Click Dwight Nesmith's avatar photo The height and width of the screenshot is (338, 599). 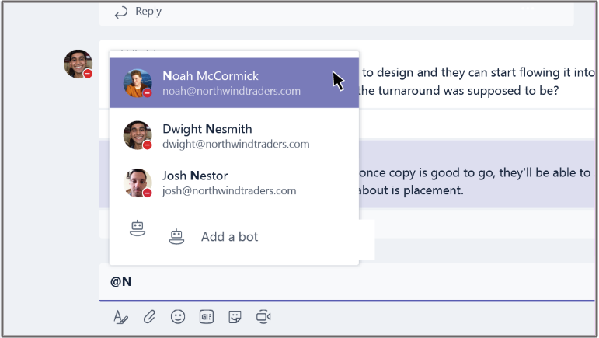(137, 135)
